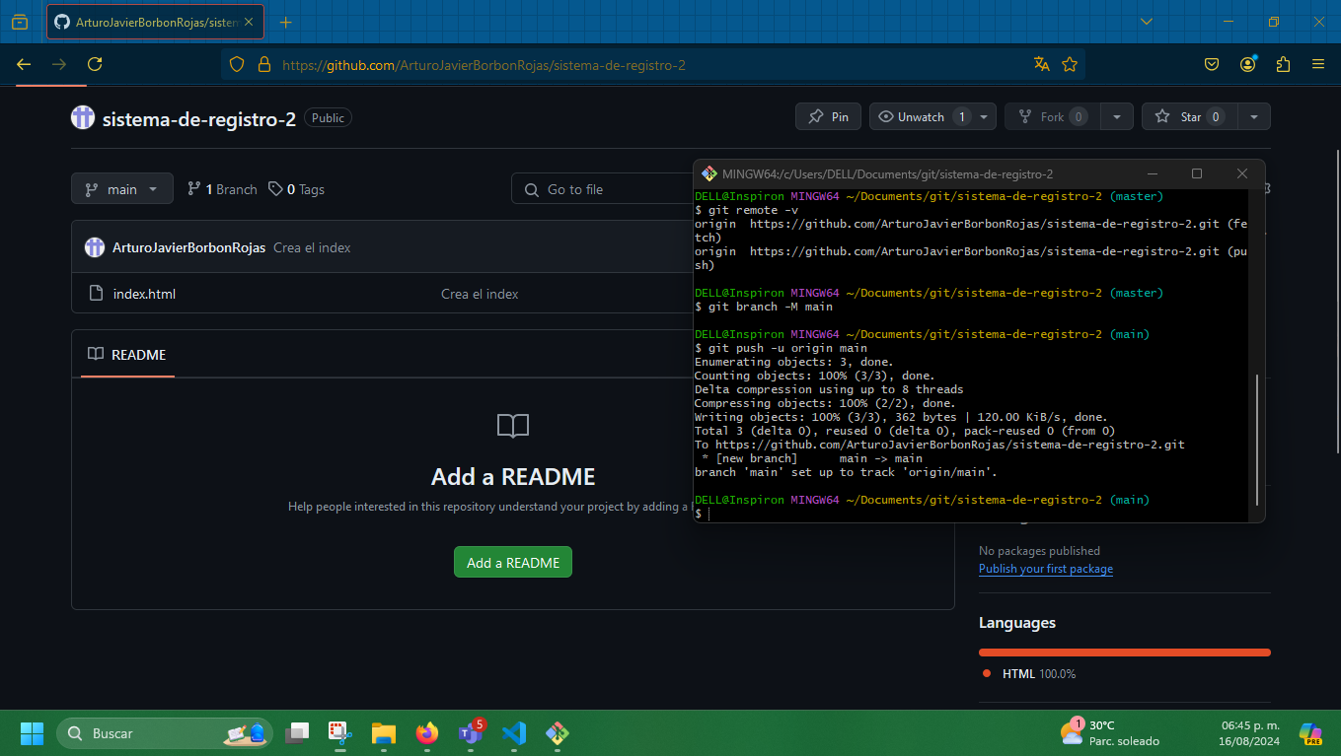Switch to Firefox on the taskbar
1341x756 pixels.
coord(427,733)
